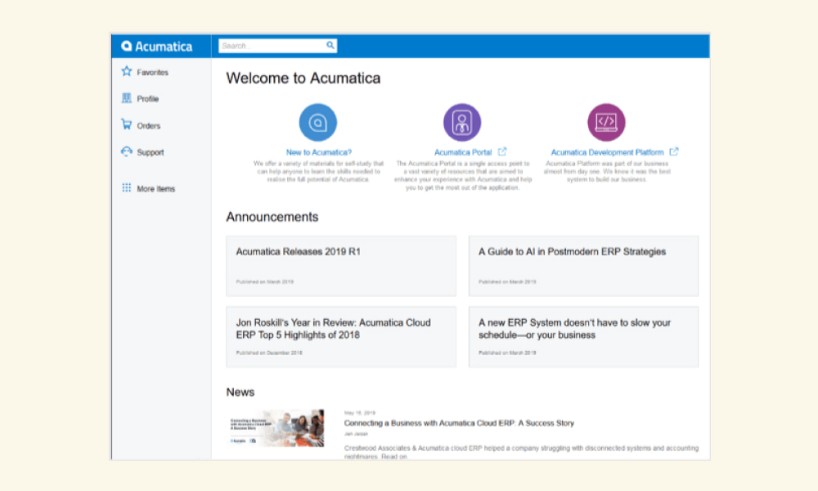Click the Support headset icon

point(126,152)
